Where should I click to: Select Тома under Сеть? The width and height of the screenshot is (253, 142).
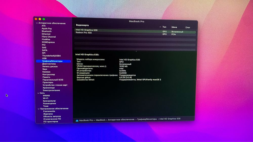[46, 106]
